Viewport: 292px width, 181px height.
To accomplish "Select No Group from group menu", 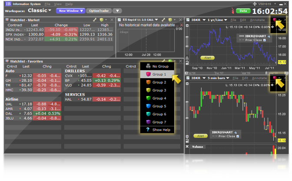I will (x=157, y=66).
